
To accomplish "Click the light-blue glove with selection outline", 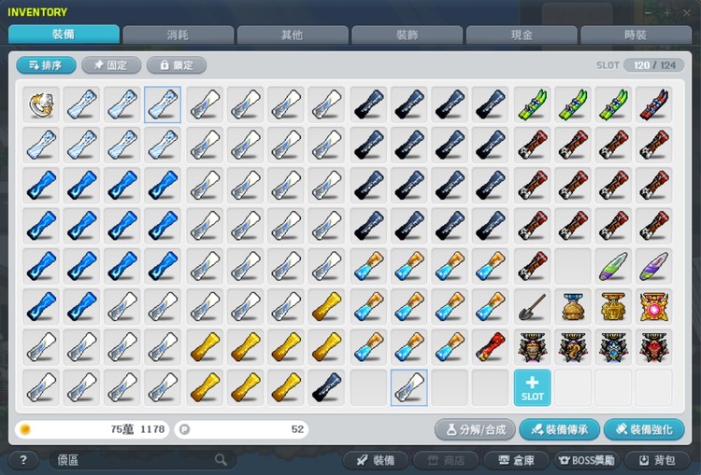I will click(163, 105).
